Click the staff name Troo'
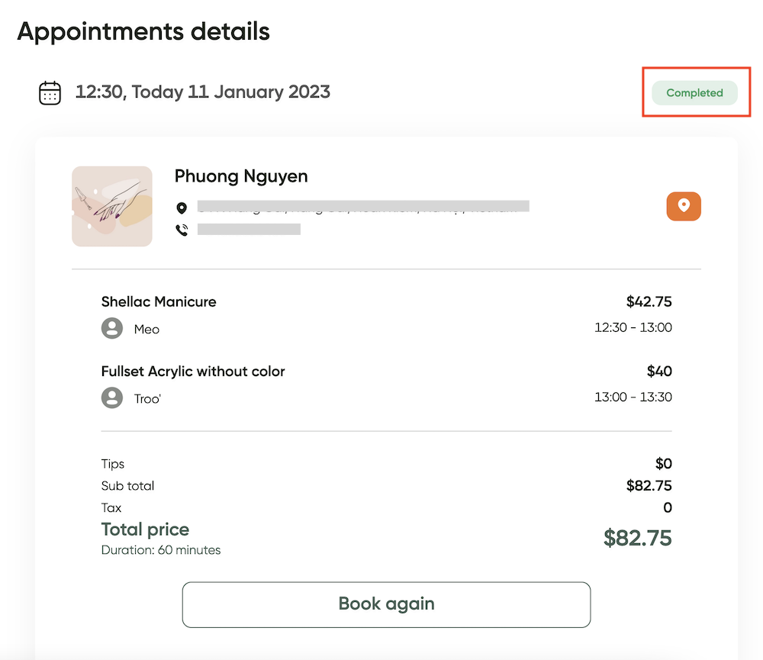This screenshot has height=660, width=763. [x=147, y=399]
